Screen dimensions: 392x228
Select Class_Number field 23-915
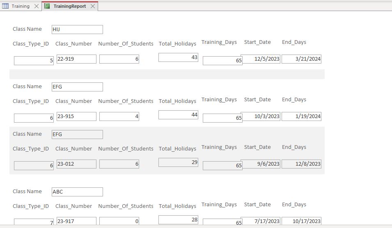click(x=76, y=116)
